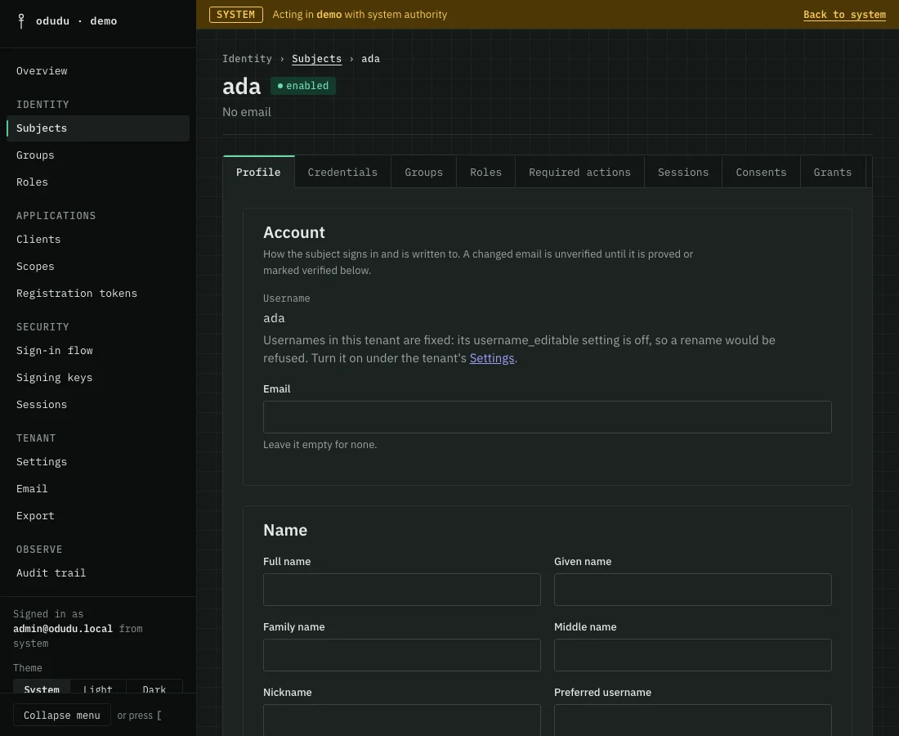Click the odudu key logo icon
This screenshot has width=899, height=736.
click(21, 21)
